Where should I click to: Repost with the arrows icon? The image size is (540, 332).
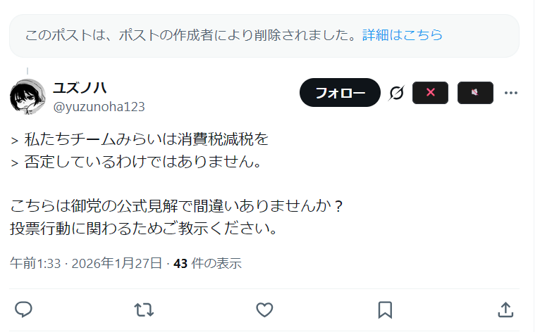144,309
